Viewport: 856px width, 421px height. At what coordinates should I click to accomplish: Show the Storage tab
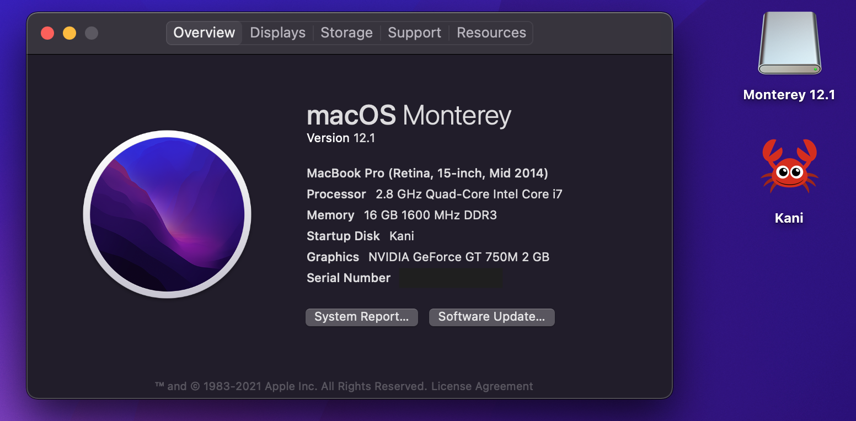pos(346,33)
